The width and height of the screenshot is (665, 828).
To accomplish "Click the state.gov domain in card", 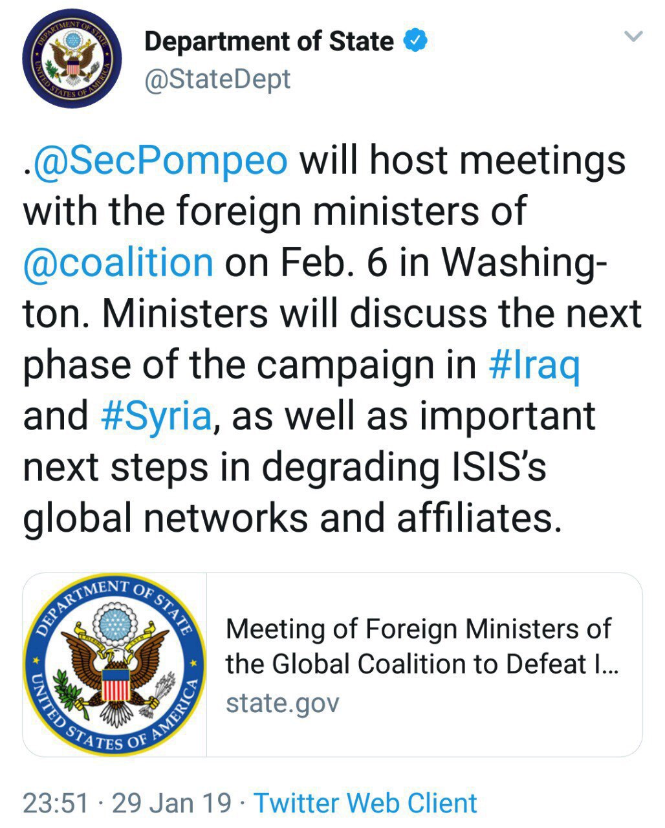I will [x=282, y=703].
